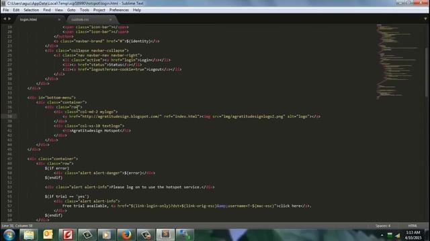Launch Firefox from the taskbar

tap(126, 235)
